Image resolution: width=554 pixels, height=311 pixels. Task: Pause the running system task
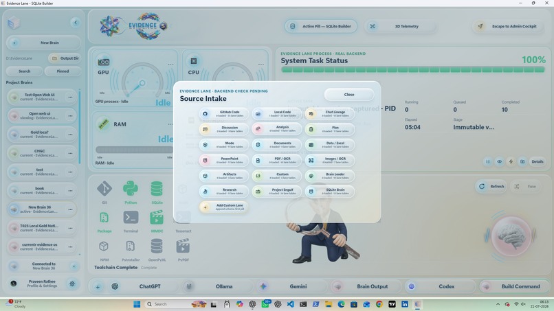tap(488, 161)
